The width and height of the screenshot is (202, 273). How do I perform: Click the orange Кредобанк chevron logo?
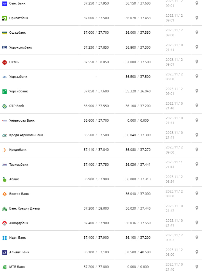pos(4,150)
